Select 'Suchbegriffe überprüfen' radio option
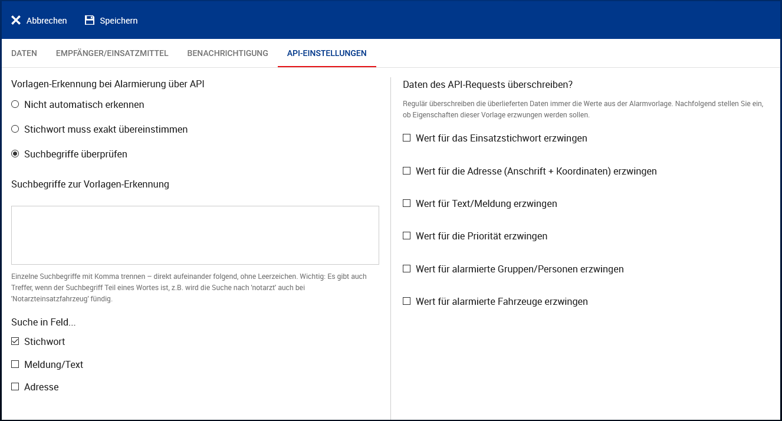 coord(15,154)
